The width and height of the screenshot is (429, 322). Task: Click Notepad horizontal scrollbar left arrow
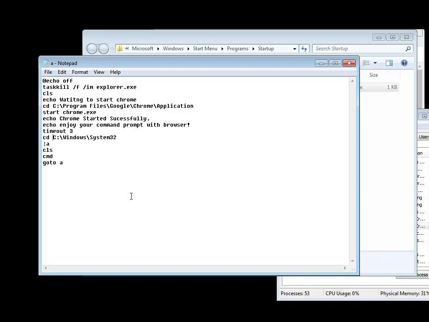(46, 268)
